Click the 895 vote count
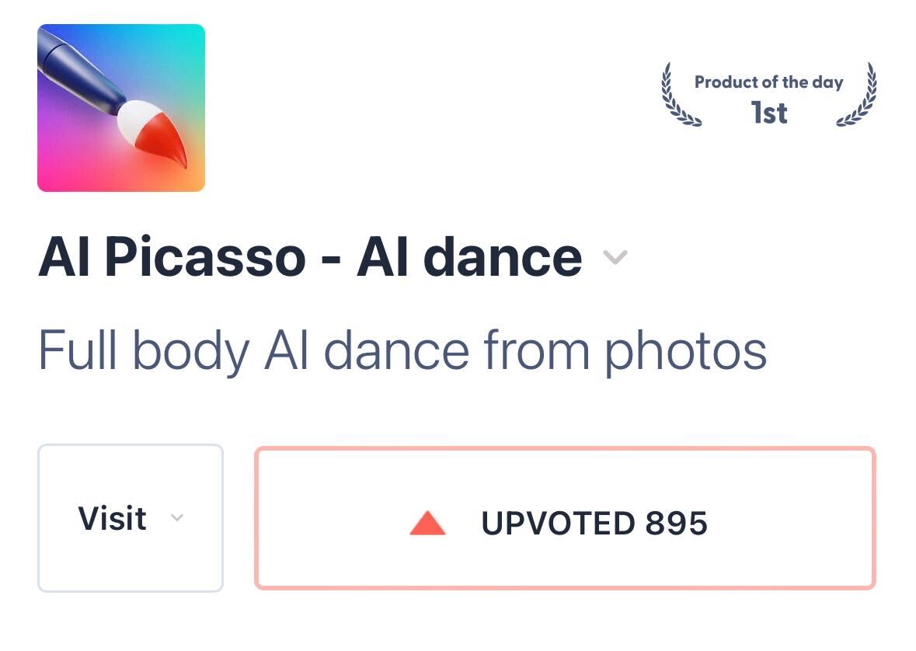Viewport: 916px width, 651px height. (677, 523)
